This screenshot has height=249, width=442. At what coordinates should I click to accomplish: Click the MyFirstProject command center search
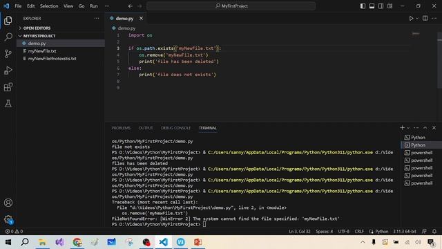[x=231, y=6]
